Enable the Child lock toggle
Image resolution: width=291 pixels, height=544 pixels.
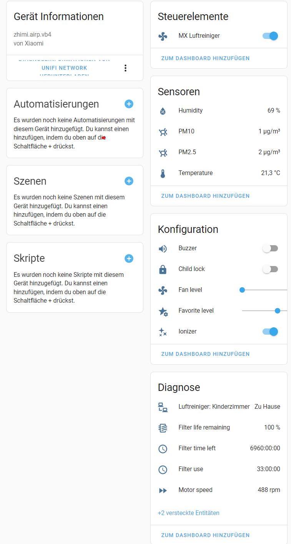coord(270,269)
